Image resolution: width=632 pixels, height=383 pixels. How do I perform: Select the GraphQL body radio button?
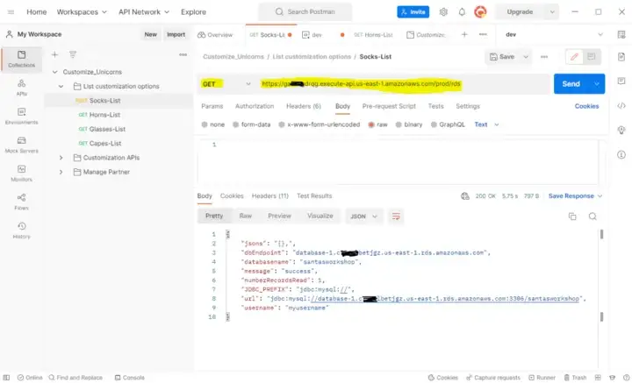(x=448, y=124)
